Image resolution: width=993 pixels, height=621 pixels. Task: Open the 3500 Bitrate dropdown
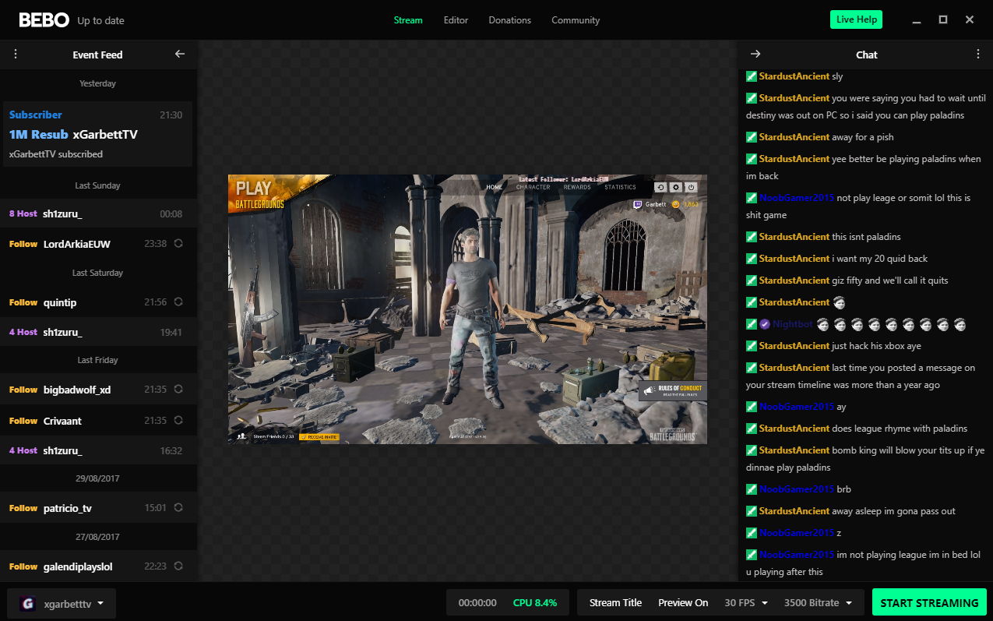click(x=818, y=603)
